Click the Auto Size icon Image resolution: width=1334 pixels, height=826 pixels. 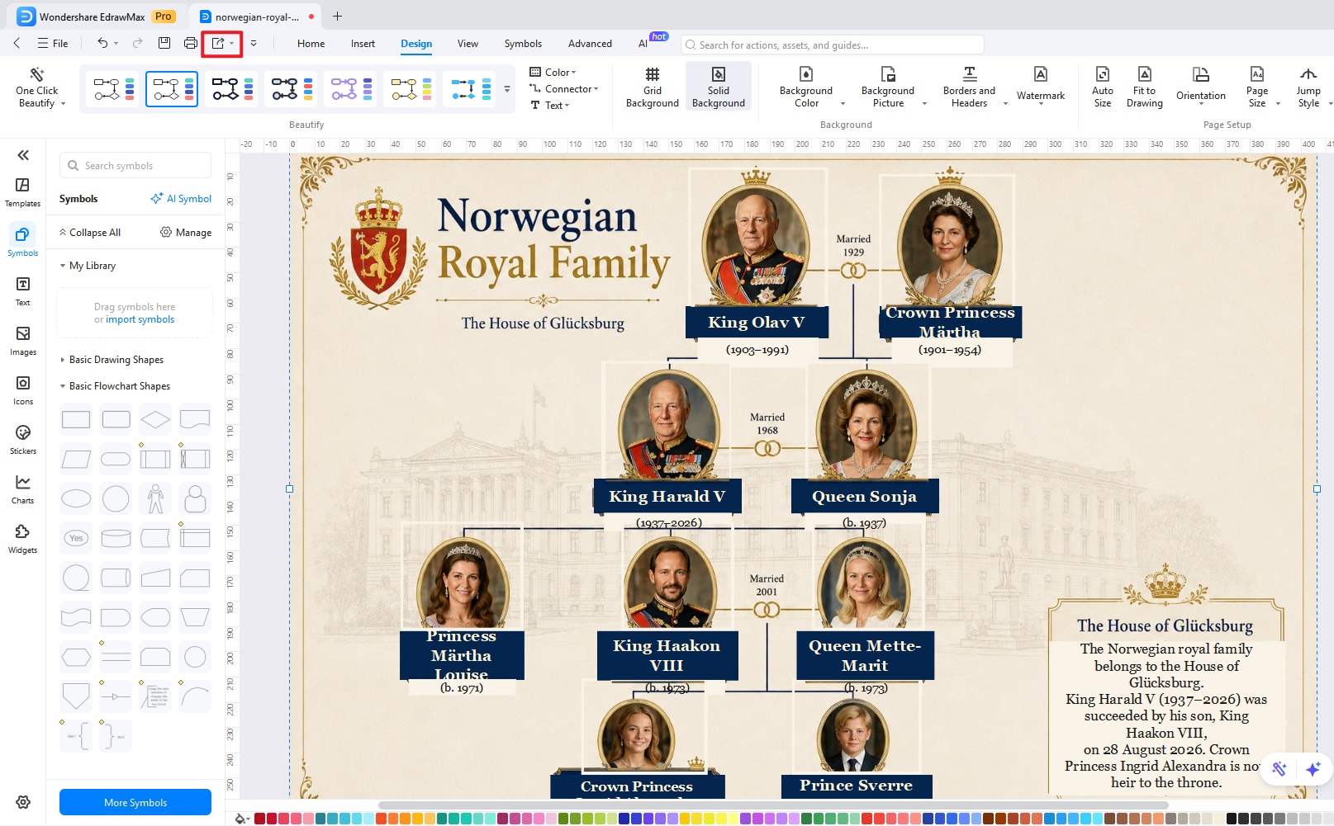(1103, 73)
